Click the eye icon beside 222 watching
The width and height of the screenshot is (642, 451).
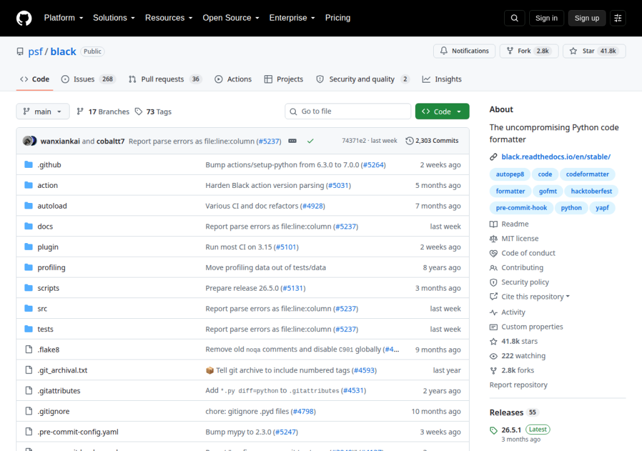click(493, 356)
